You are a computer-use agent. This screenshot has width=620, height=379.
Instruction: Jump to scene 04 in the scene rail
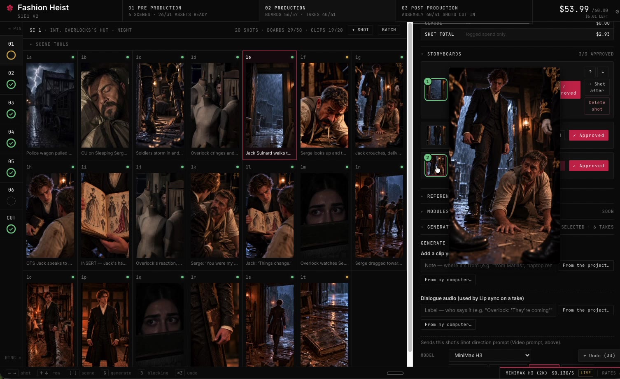point(11,138)
